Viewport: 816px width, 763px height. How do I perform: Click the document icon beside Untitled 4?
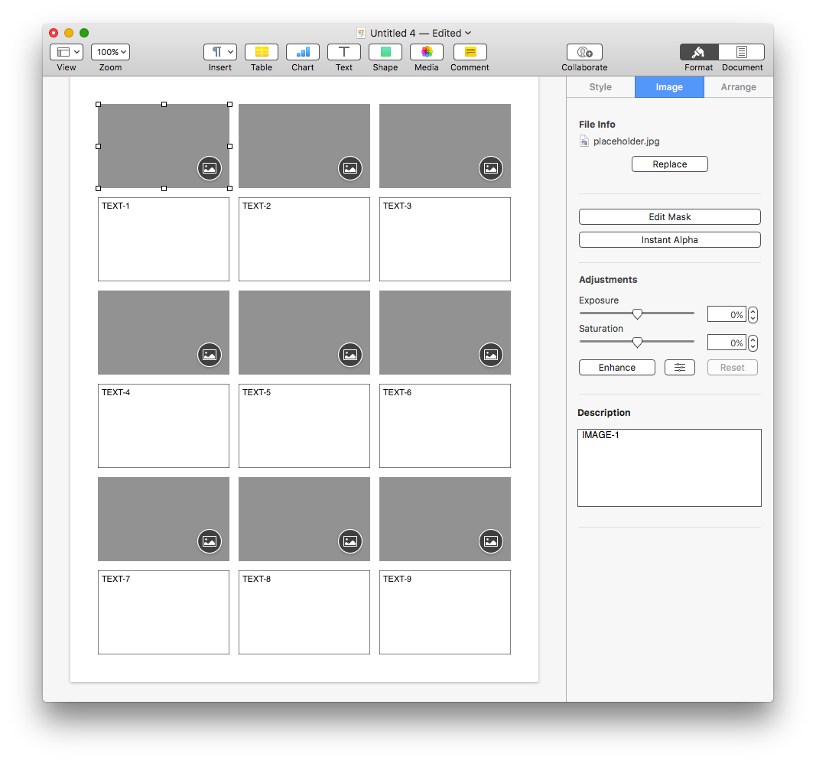pyautogui.click(x=361, y=33)
